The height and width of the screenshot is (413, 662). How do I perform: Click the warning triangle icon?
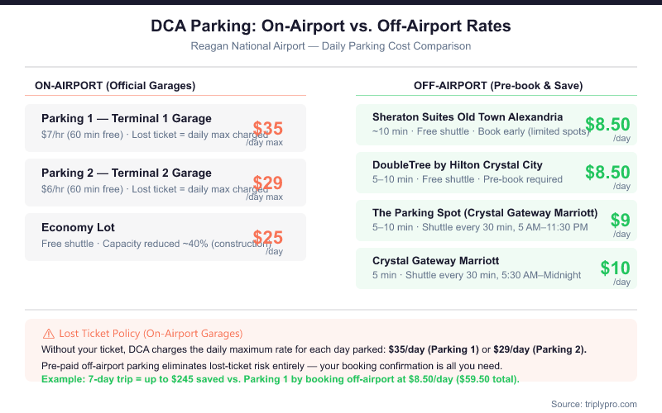tap(48, 334)
